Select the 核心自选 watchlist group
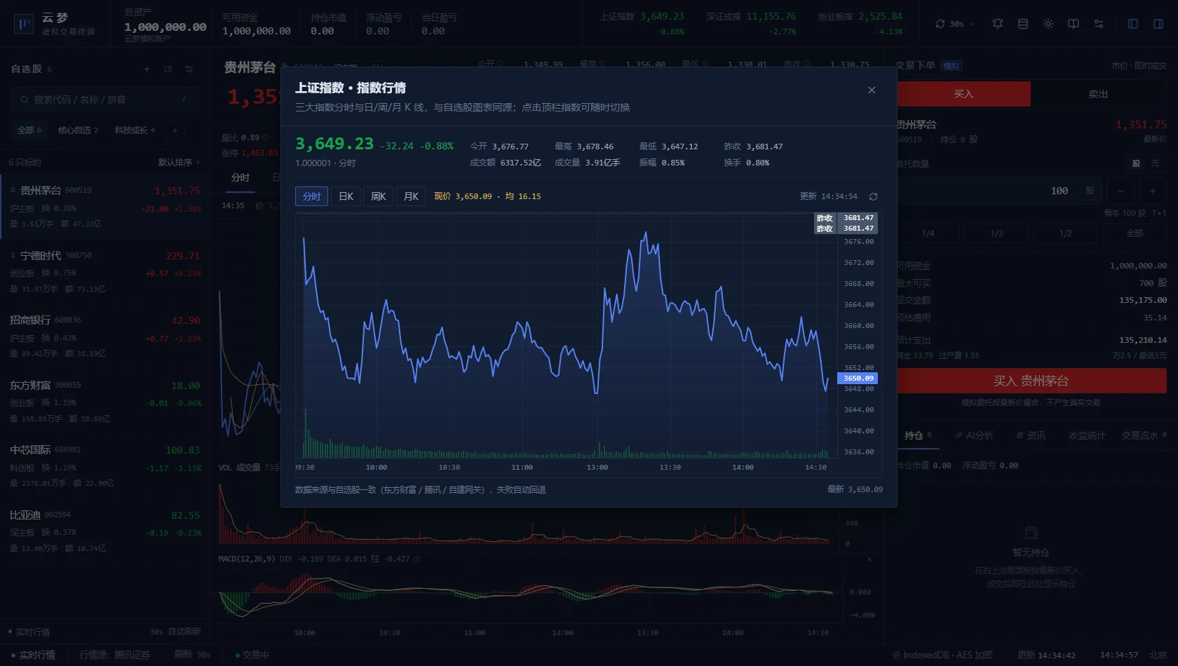 pyautogui.click(x=78, y=130)
